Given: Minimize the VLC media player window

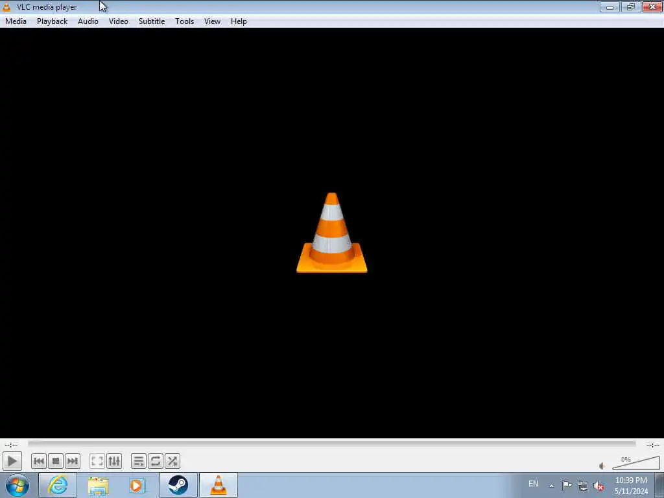Looking at the screenshot, I should point(610,6).
